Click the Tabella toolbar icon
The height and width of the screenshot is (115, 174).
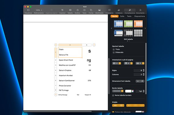[70, 10]
